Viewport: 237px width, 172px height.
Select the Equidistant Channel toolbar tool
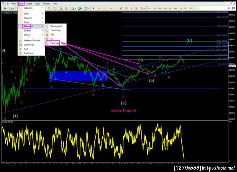121,8
